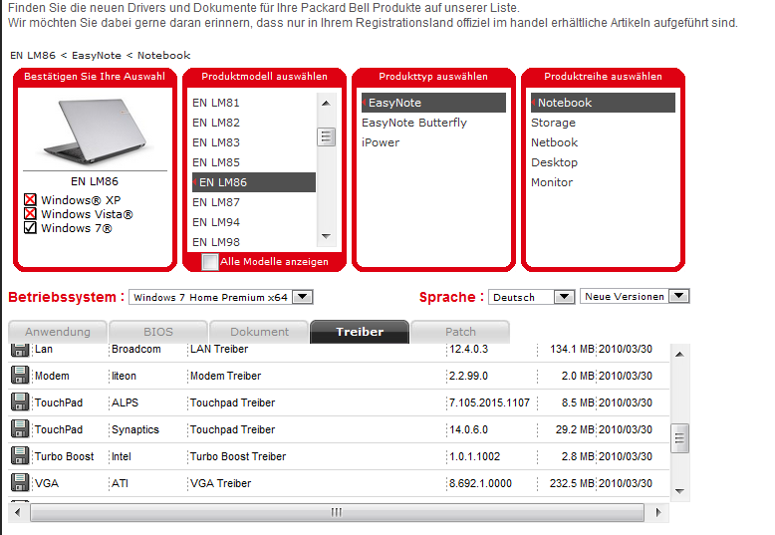
Task: Switch to the BIOS tab
Action: (x=157, y=332)
